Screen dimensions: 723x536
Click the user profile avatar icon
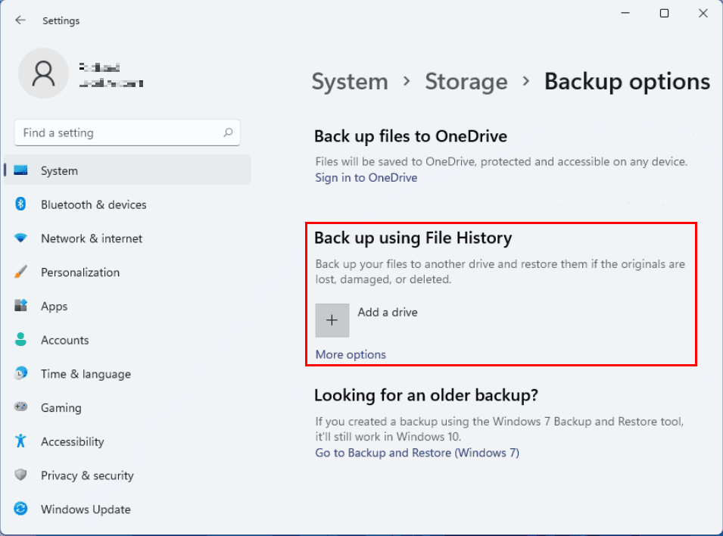[x=44, y=74]
